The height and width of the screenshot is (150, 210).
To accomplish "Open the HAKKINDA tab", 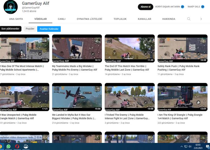I will [x=169, y=19].
